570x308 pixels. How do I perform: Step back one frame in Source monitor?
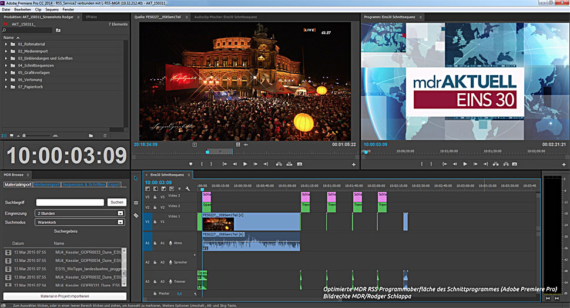pos(235,164)
